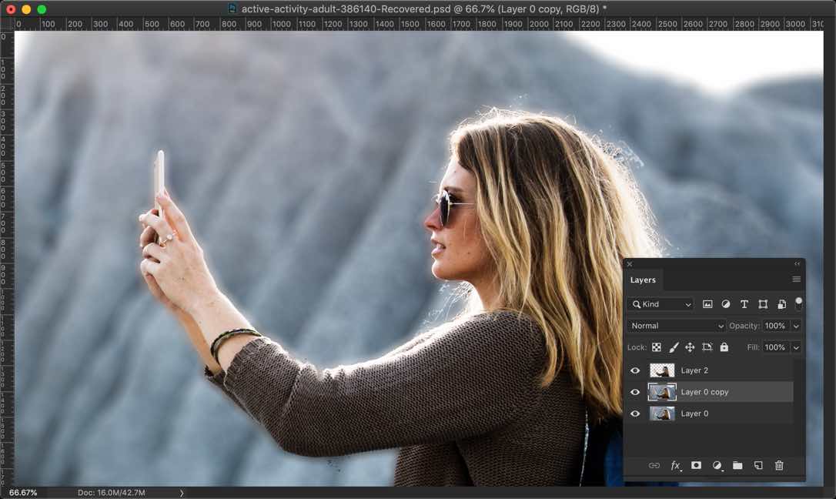Open the Layers panel menu
The width and height of the screenshot is (836, 499).
click(796, 280)
